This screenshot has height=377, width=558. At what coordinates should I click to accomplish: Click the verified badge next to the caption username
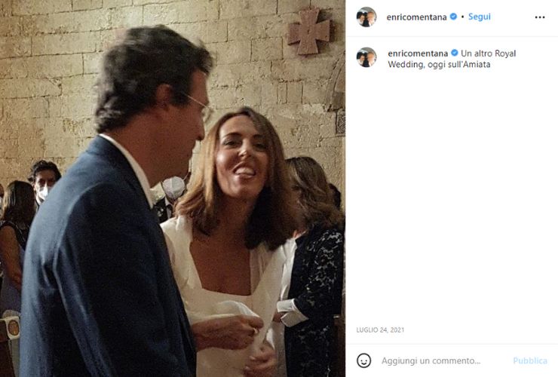click(x=454, y=54)
